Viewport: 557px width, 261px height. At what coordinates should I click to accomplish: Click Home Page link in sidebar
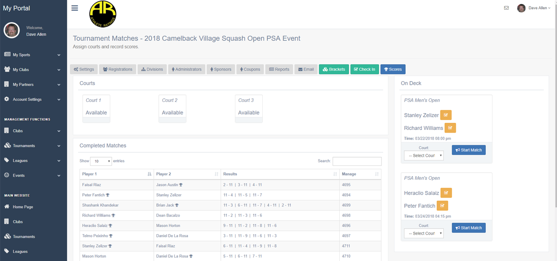click(23, 207)
